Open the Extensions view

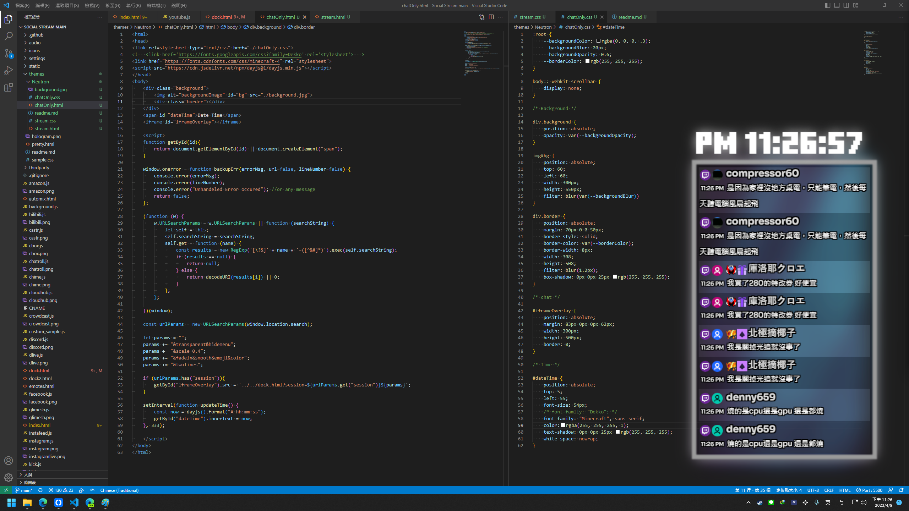point(9,87)
